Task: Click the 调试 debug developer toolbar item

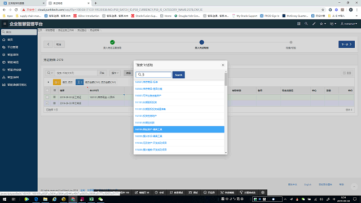Action: 193,193
